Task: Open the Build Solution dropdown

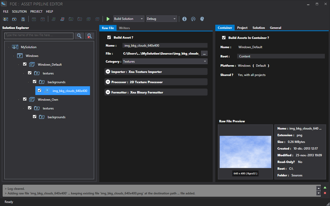Action: pyautogui.click(x=129, y=19)
